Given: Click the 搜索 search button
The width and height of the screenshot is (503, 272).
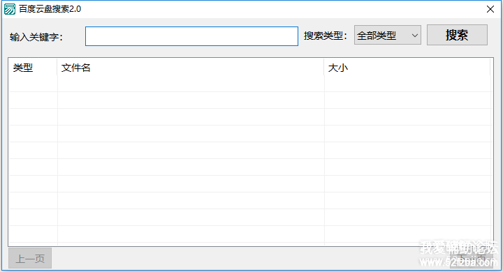Looking at the screenshot, I should (x=457, y=35).
